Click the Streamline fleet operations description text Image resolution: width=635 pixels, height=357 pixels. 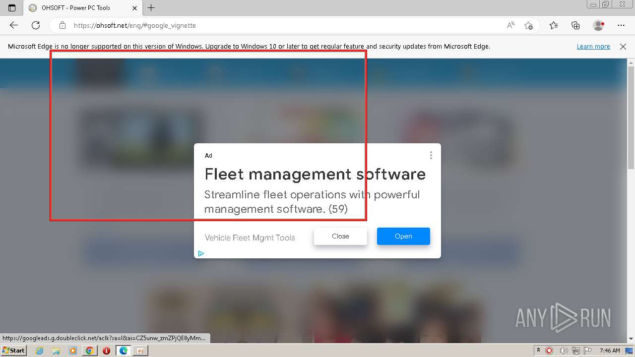pos(312,202)
